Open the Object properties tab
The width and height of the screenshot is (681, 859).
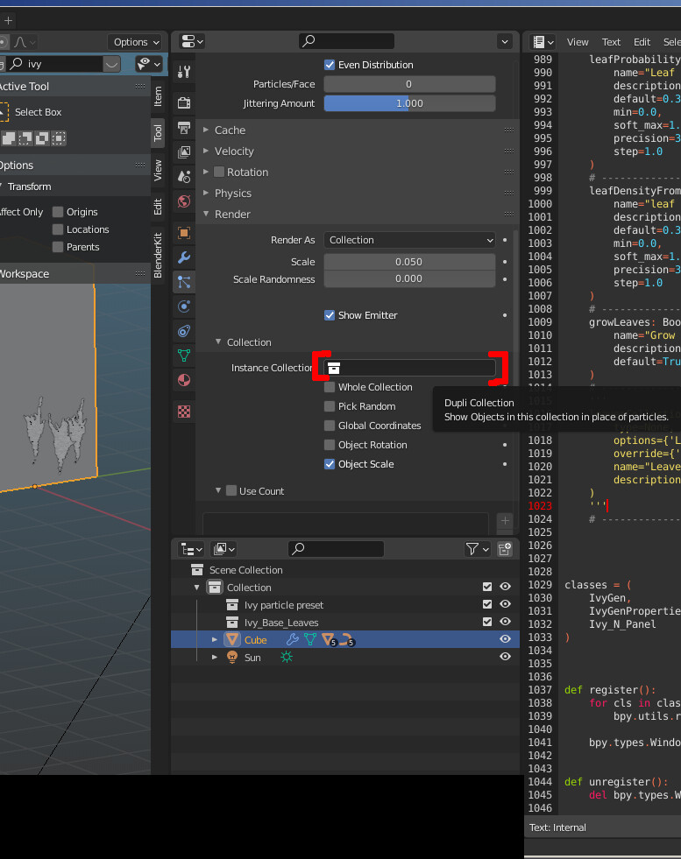click(x=184, y=233)
